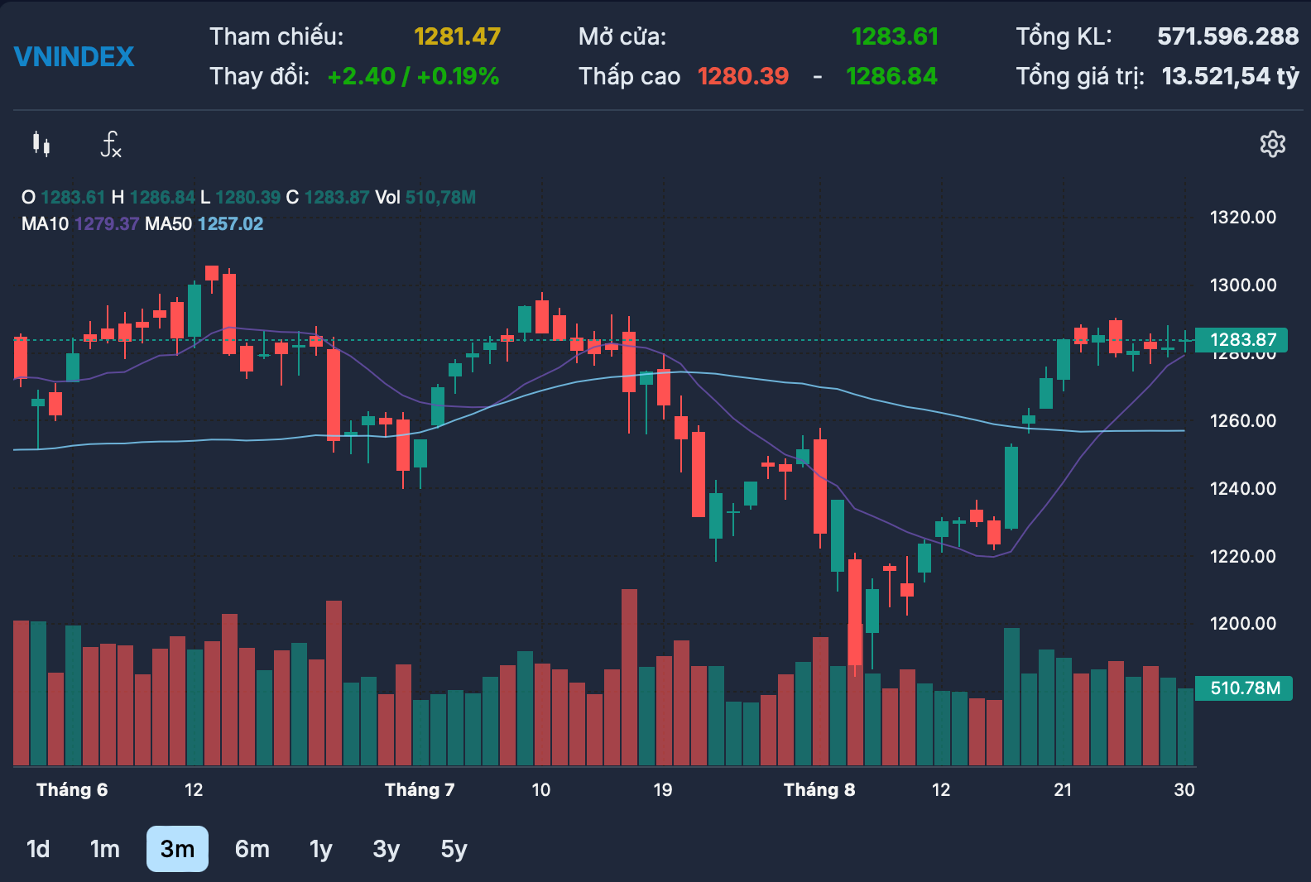Click the Tháng 8 date axis label
Image resolution: width=1311 pixels, height=882 pixels.
[x=819, y=789]
